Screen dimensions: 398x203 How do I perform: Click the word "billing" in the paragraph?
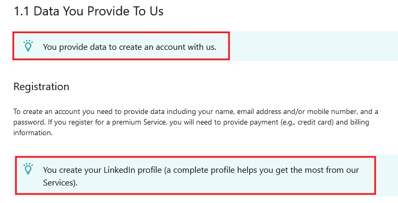[359, 122]
